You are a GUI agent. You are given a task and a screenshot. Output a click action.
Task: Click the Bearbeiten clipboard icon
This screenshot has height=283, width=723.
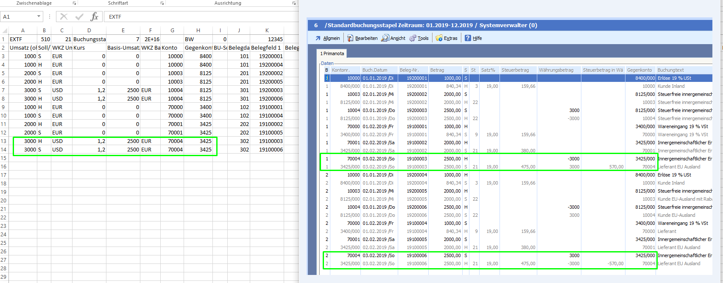[x=350, y=38]
